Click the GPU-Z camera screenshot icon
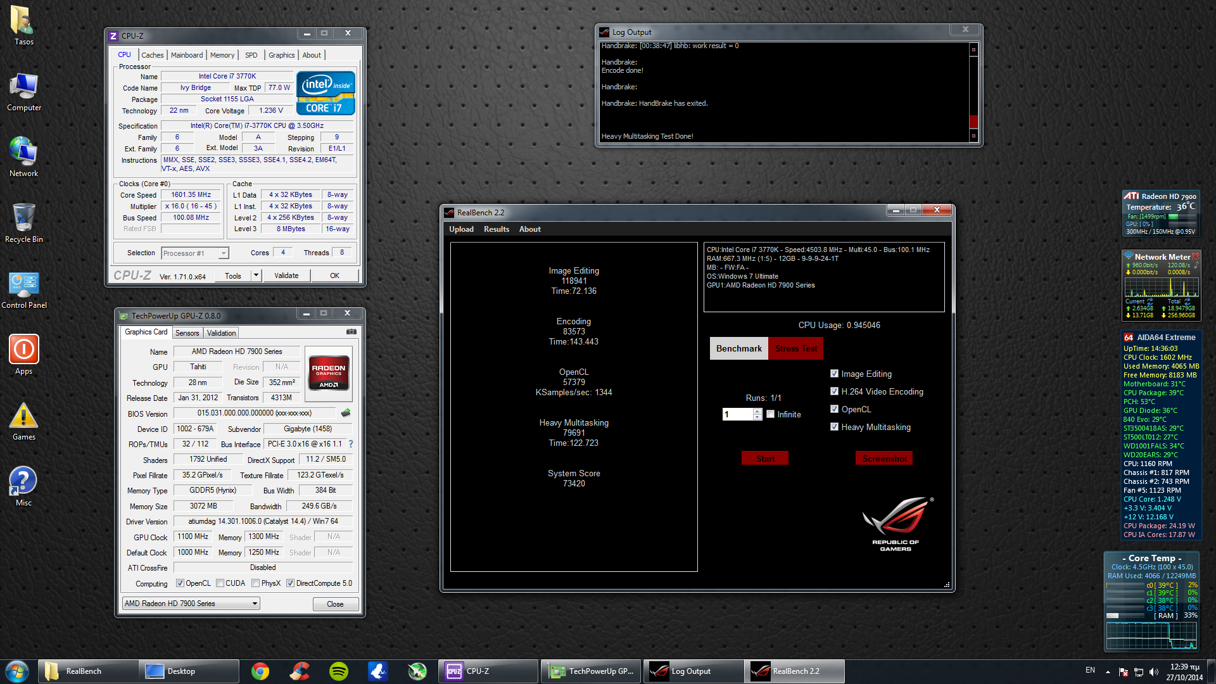 click(x=351, y=332)
